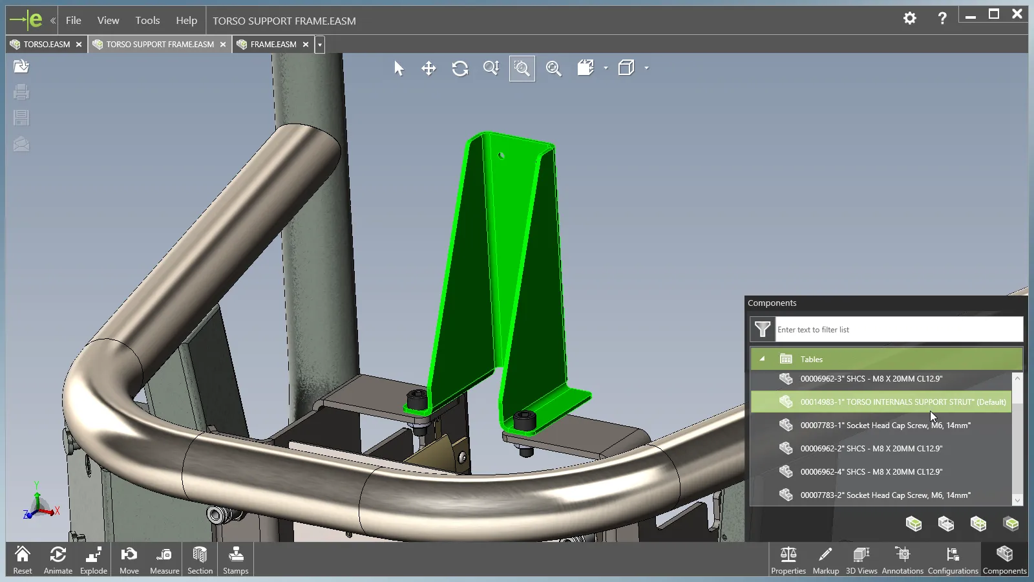This screenshot has height=582, width=1034.
Task: Switch to the FRAME.EASM tab
Action: pos(273,45)
